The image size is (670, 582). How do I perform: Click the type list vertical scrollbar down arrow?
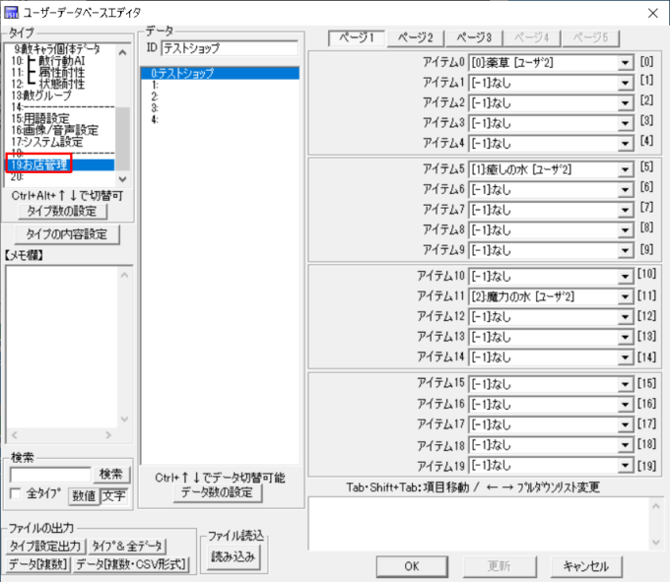tap(122, 178)
